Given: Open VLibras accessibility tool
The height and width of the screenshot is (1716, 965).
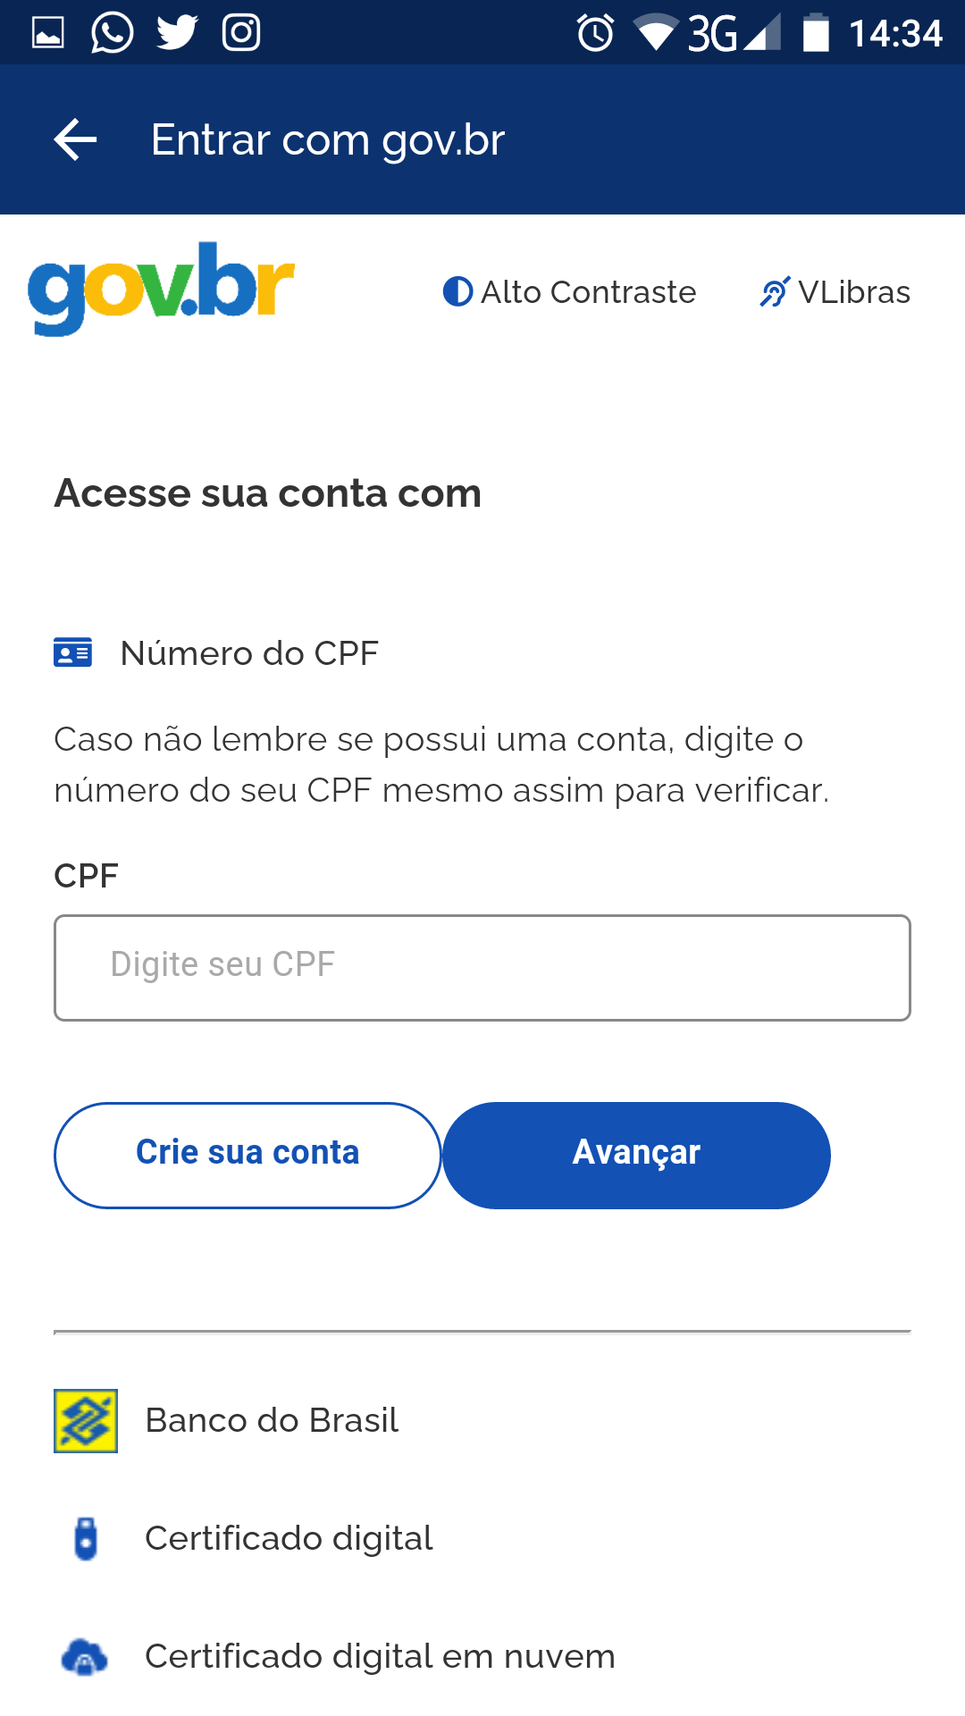Looking at the screenshot, I should click(x=835, y=292).
